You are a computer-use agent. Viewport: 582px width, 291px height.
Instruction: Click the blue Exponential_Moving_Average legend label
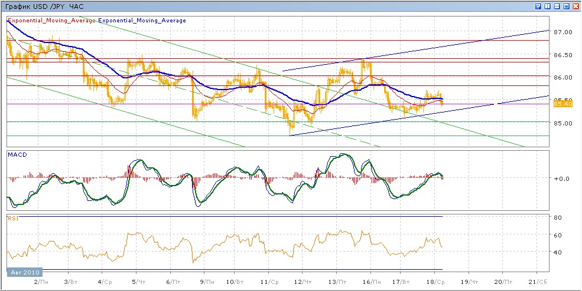pyautogui.click(x=142, y=21)
